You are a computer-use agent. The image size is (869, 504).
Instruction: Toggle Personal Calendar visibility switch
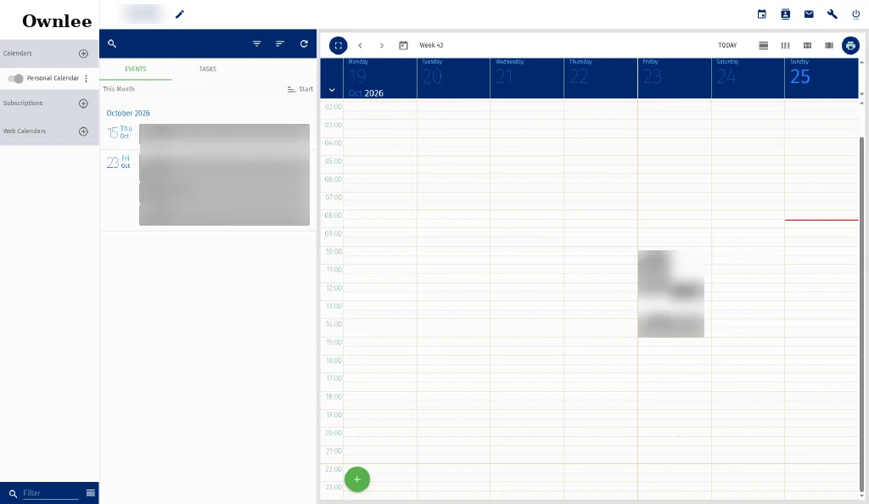(15, 79)
